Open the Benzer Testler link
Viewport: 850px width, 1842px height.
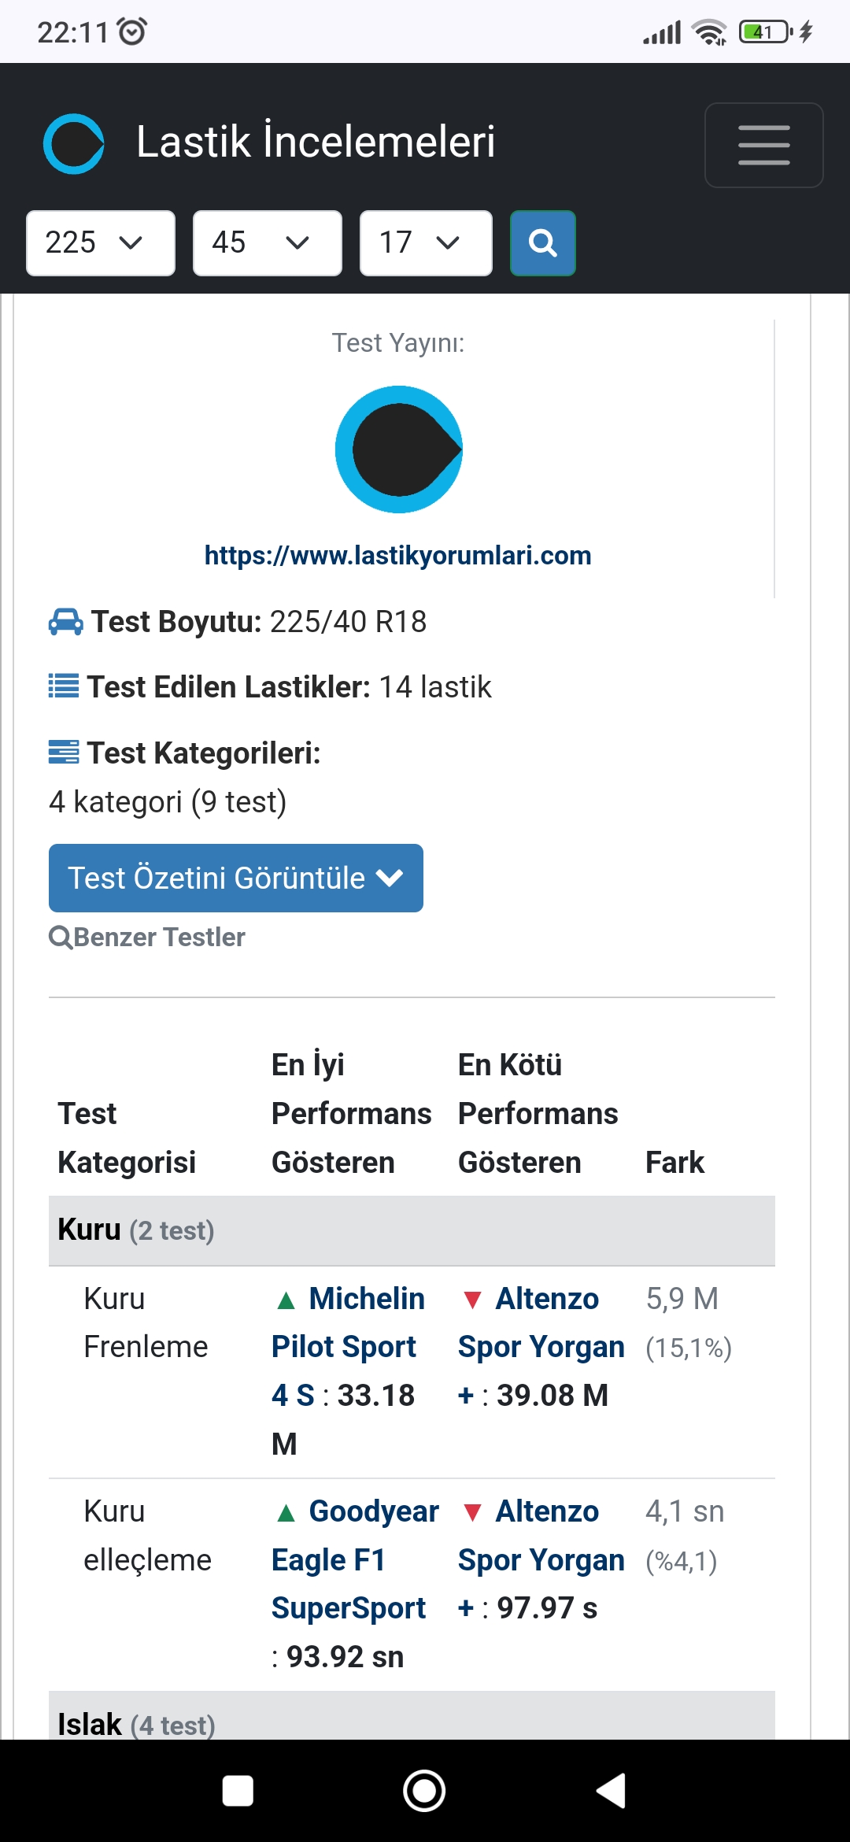pyautogui.click(x=147, y=937)
